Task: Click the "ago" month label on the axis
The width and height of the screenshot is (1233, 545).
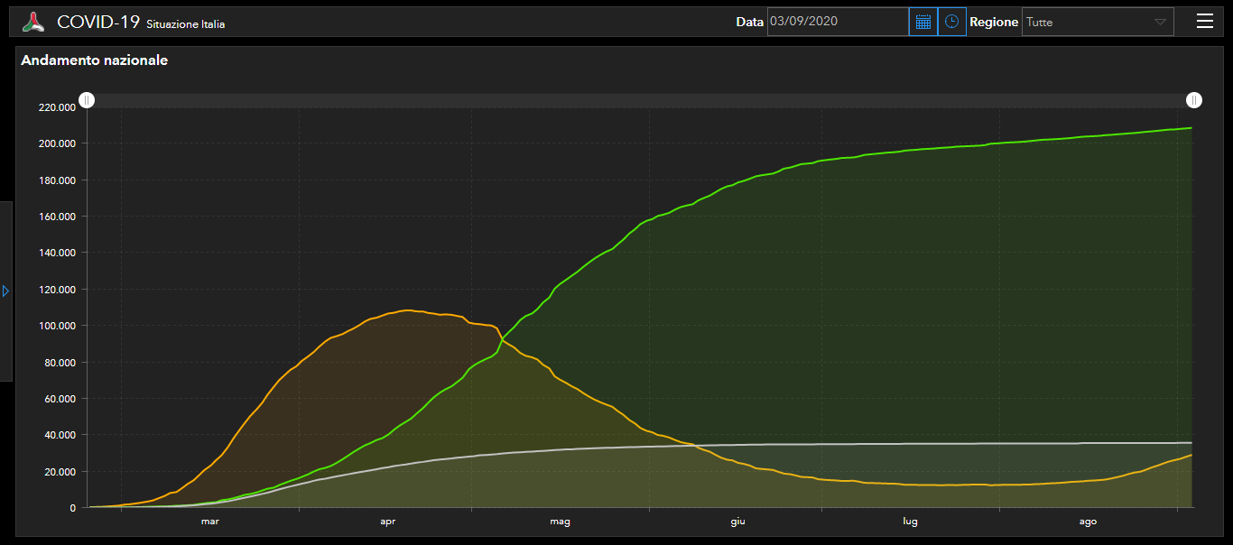Action: pos(1088,522)
